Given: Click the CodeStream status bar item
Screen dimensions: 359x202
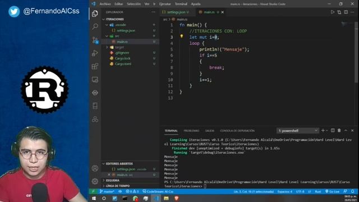Looking at the screenshot, I should click(x=158, y=191).
